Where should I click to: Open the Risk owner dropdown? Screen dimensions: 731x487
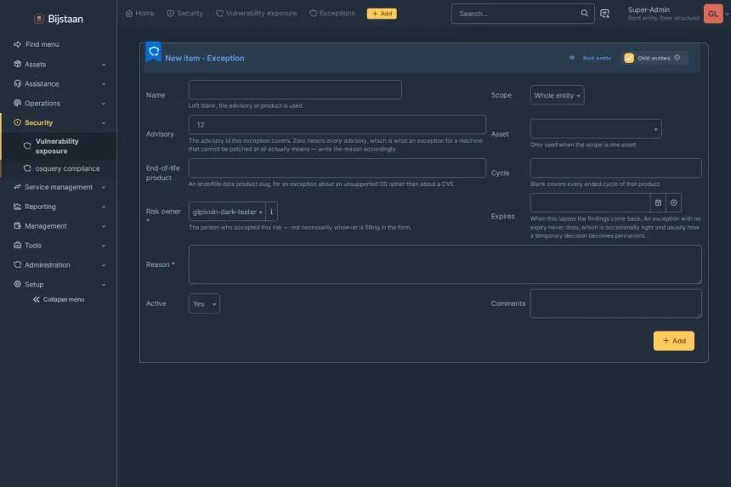point(228,212)
